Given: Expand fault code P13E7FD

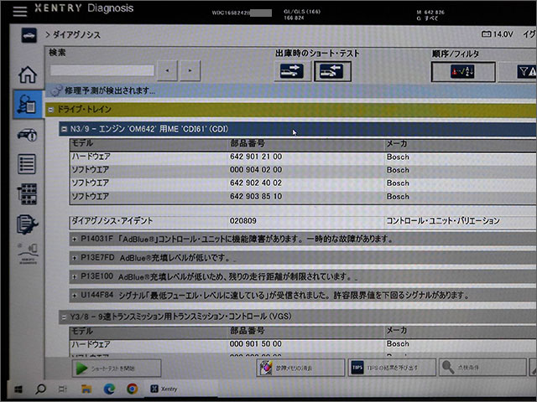Looking at the screenshot, I should [74, 258].
